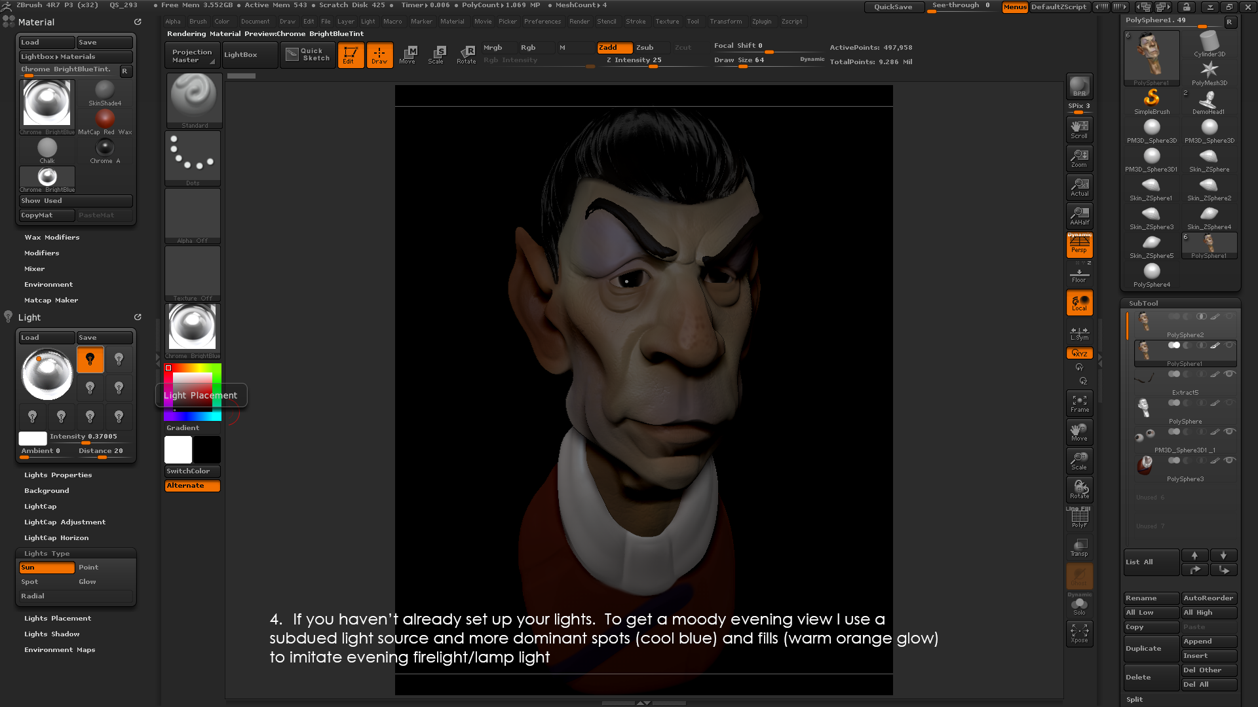Click the Duplicate subtool button
This screenshot has height=707, width=1258.
click(x=1151, y=648)
